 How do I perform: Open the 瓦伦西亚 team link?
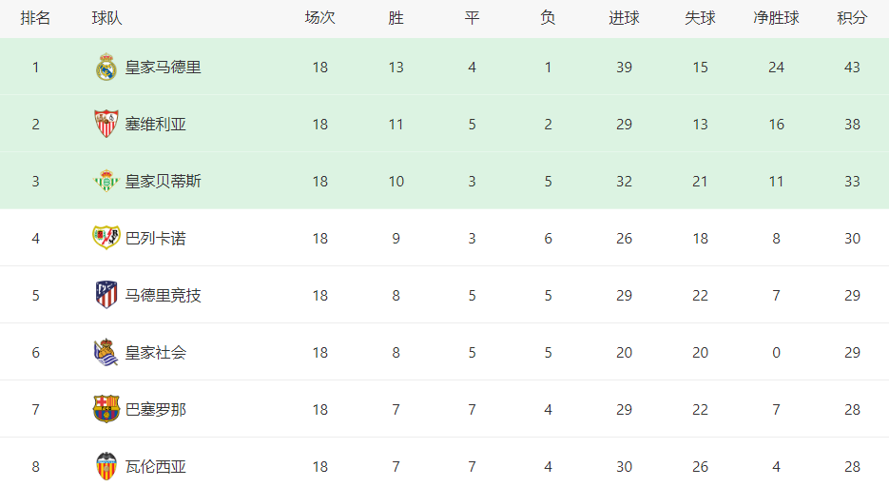(156, 467)
